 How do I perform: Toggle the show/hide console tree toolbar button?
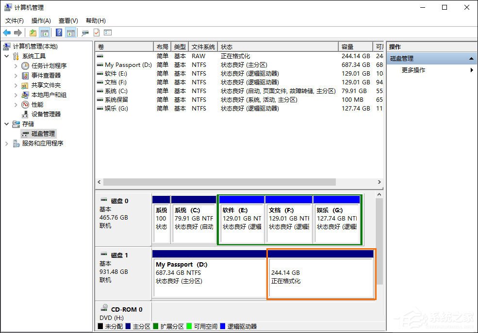pyautogui.click(x=44, y=32)
